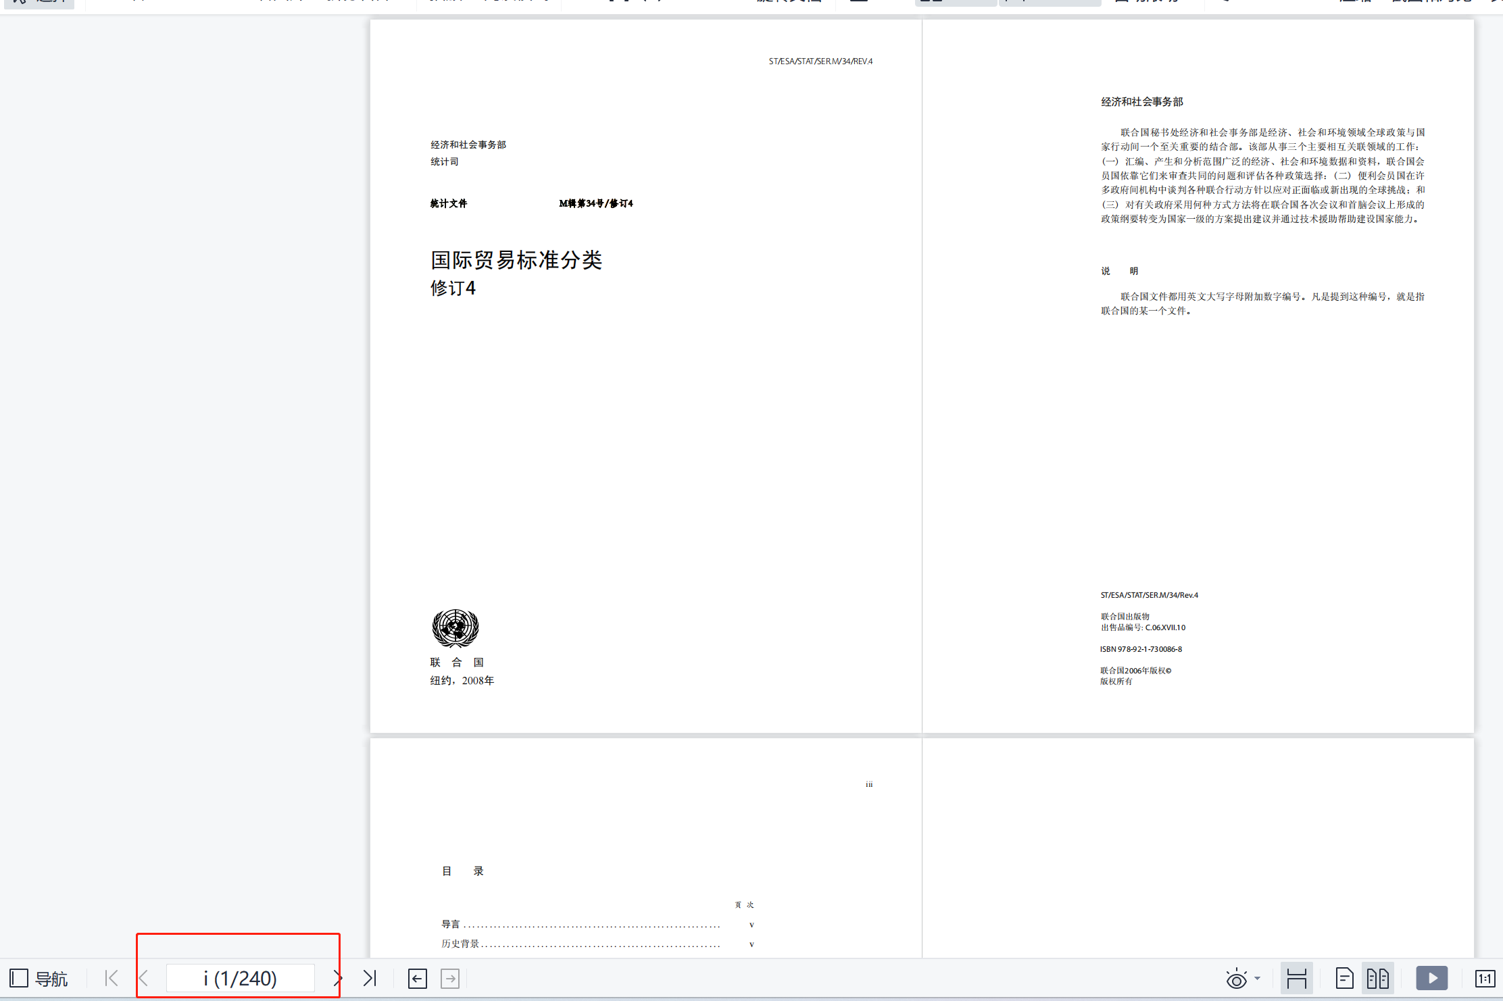This screenshot has height=1001, width=1503.
Task: Jump to the first page
Action: coord(112,978)
